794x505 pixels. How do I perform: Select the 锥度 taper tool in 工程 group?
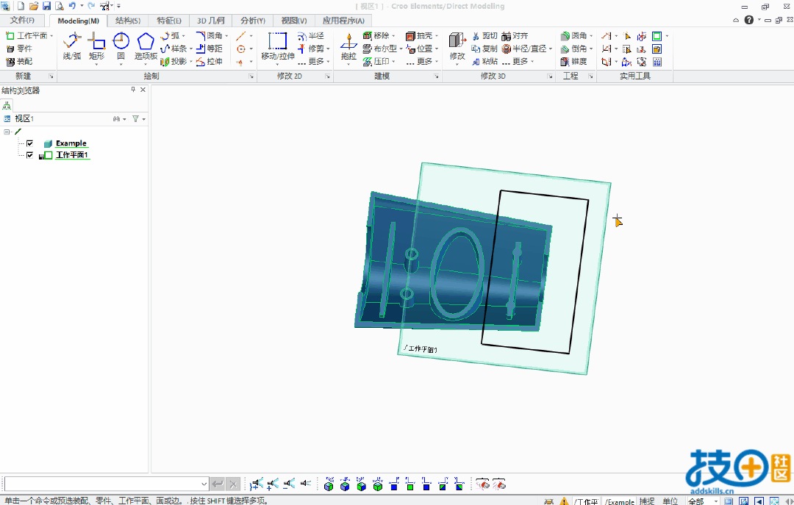pos(574,61)
